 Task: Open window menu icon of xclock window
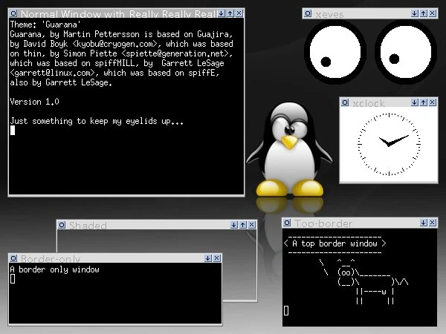(345, 102)
